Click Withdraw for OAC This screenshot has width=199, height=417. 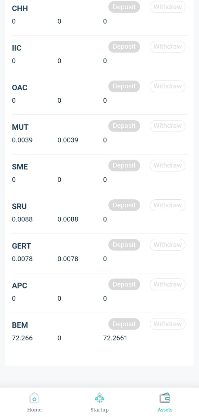pyautogui.click(x=167, y=86)
